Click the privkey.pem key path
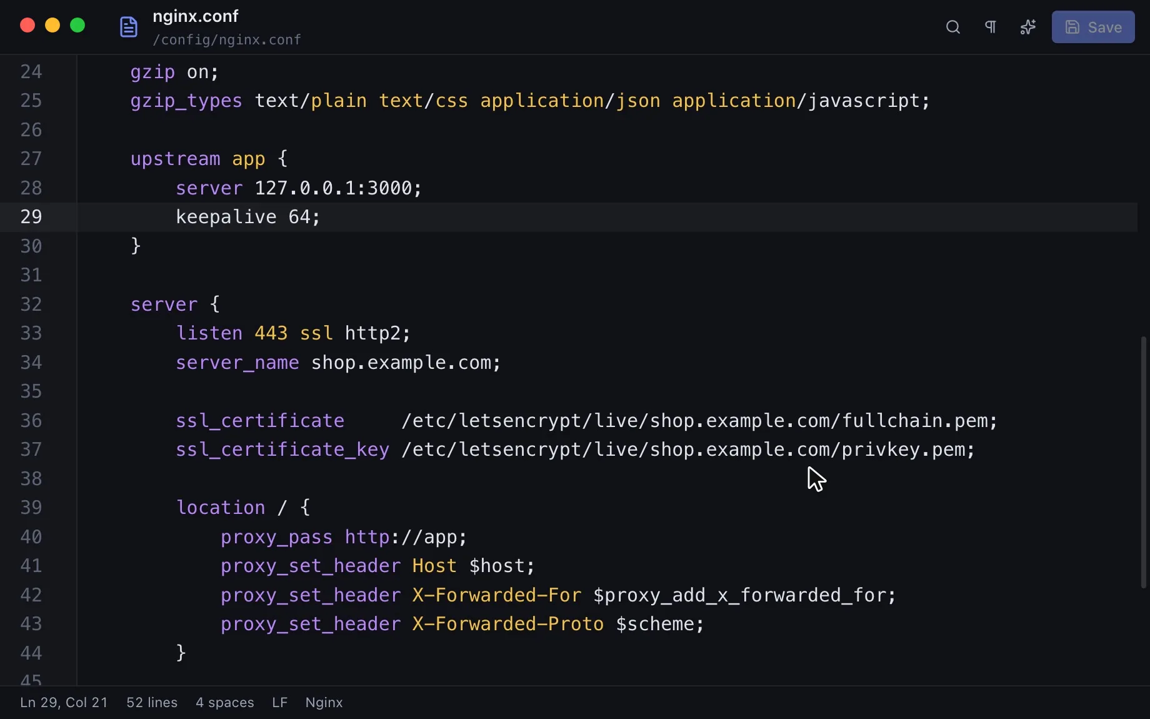Image resolution: width=1150 pixels, height=719 pixels. coord(688,450)
